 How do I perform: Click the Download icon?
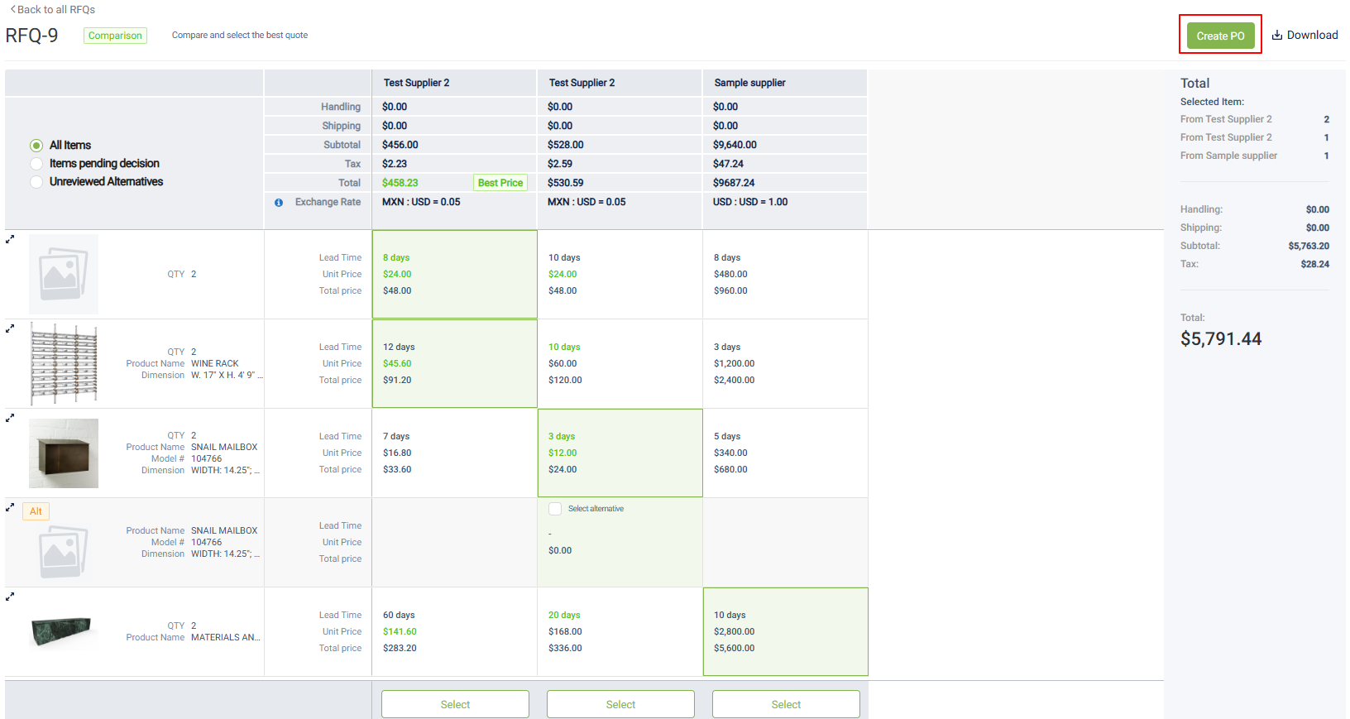point(1277,35)
